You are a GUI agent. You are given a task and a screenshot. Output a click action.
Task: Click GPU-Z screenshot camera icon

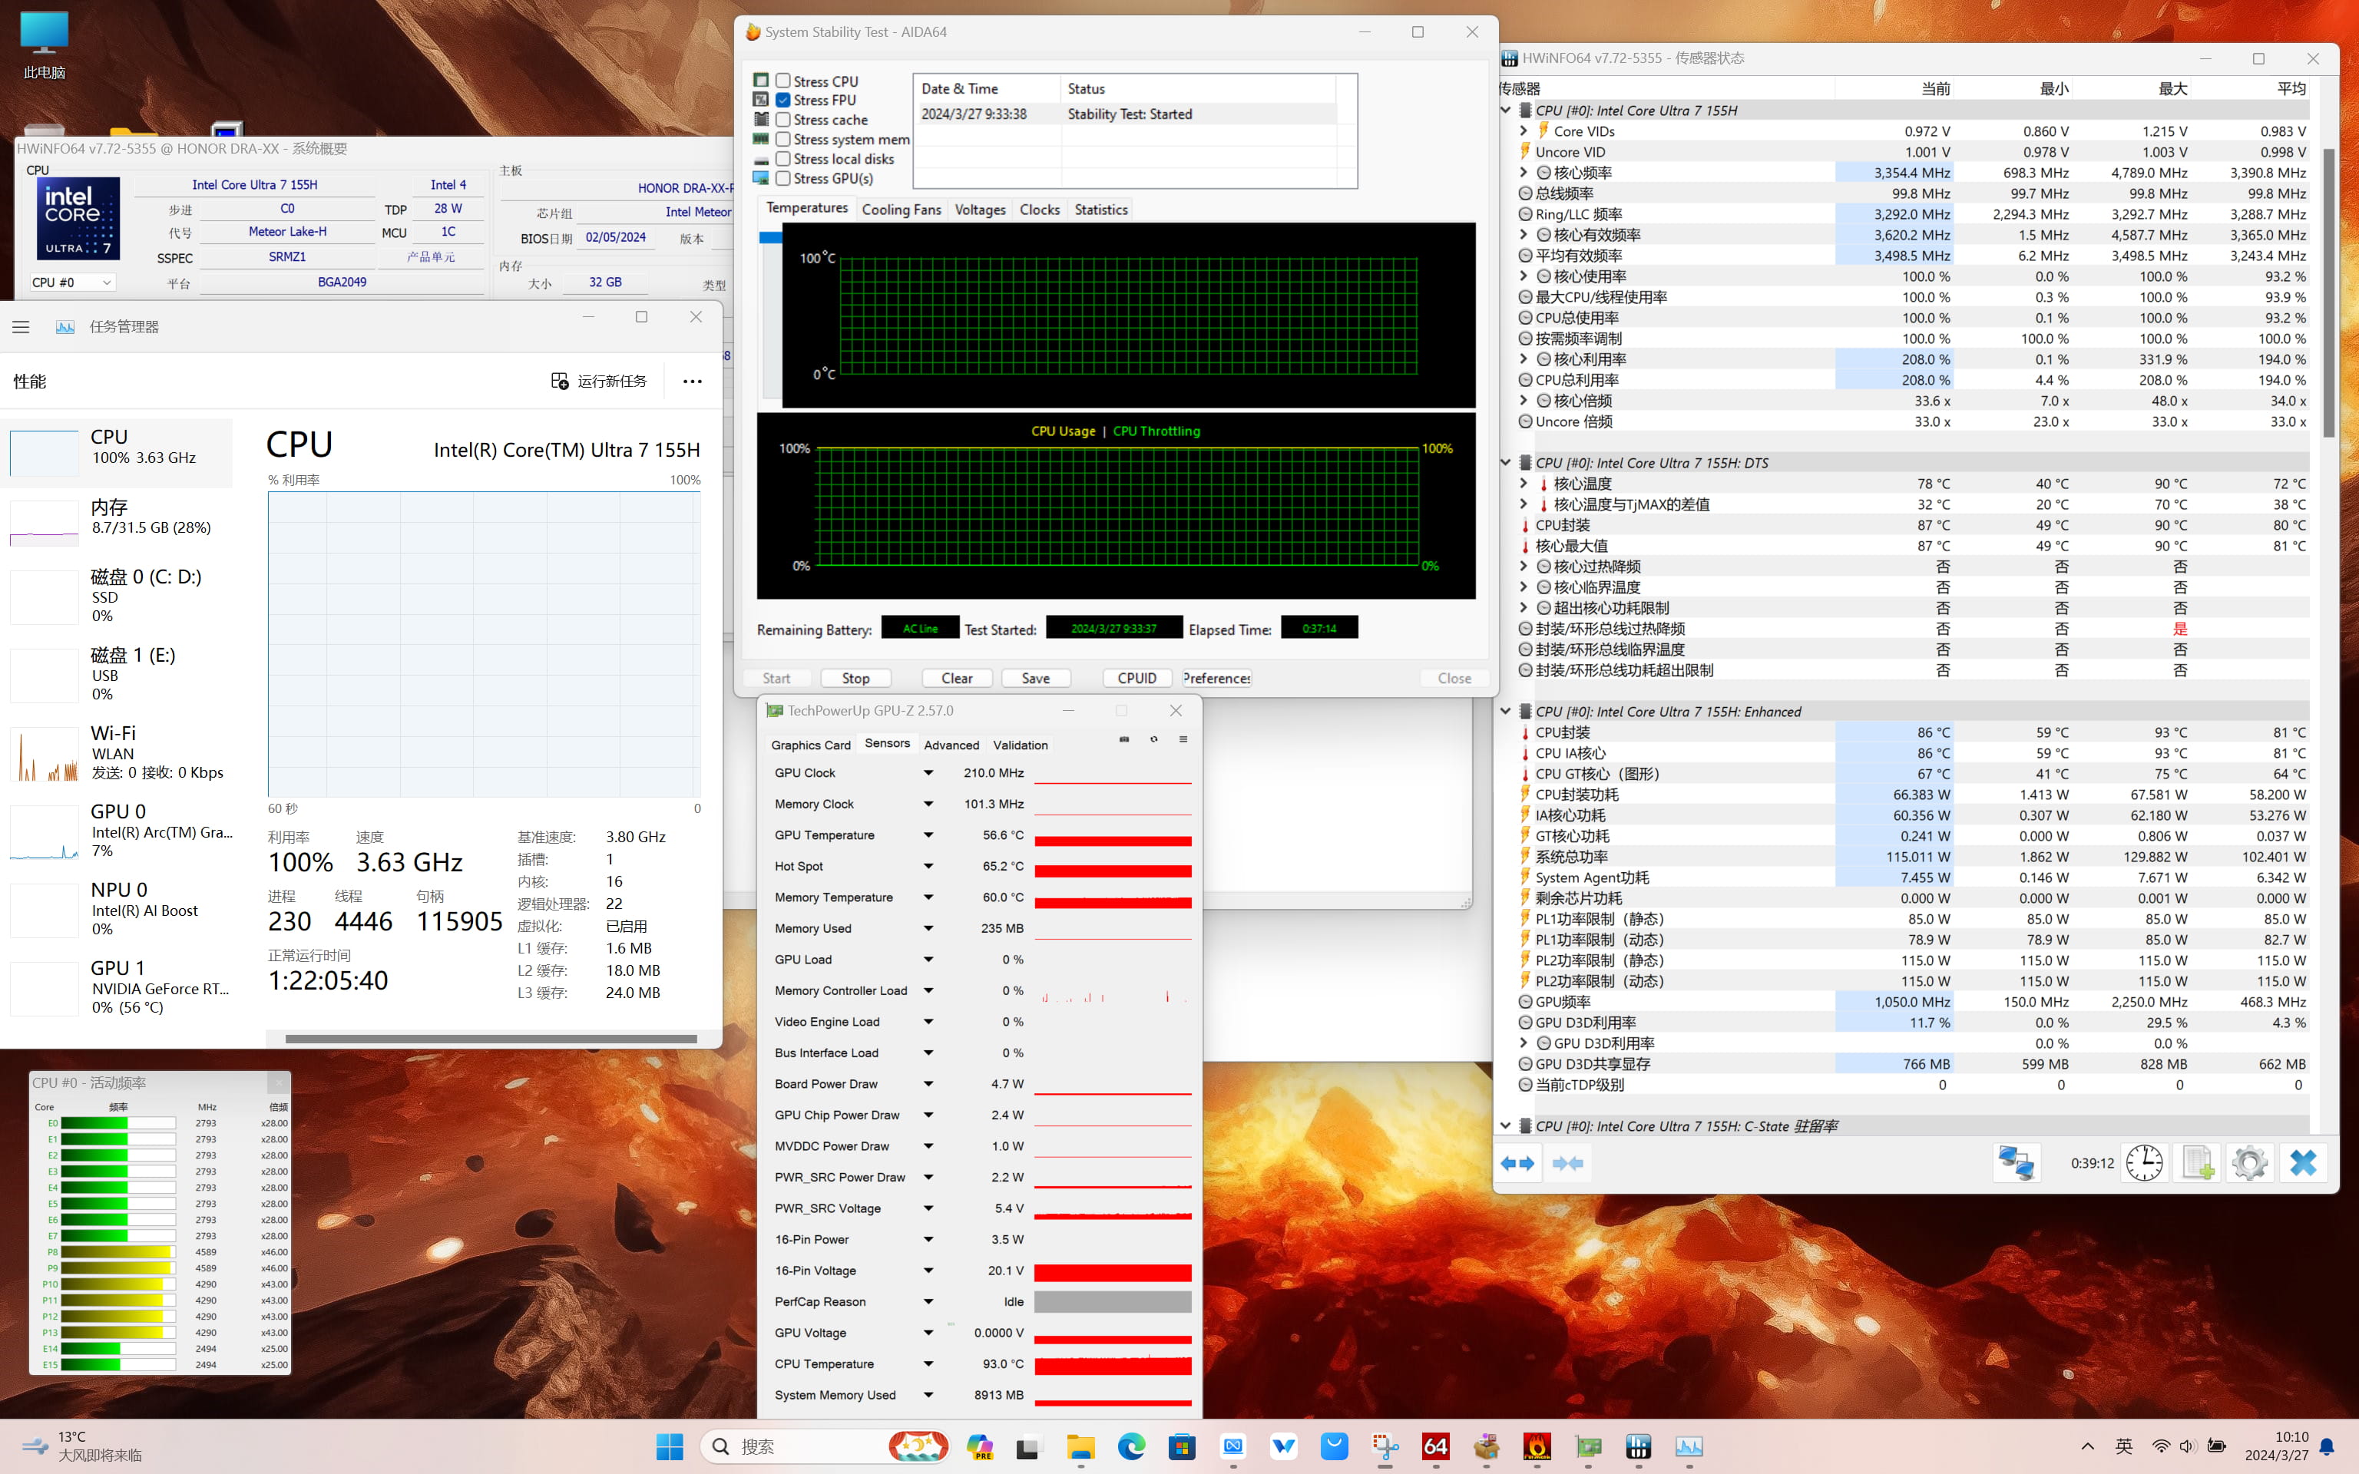[1124, 739]
